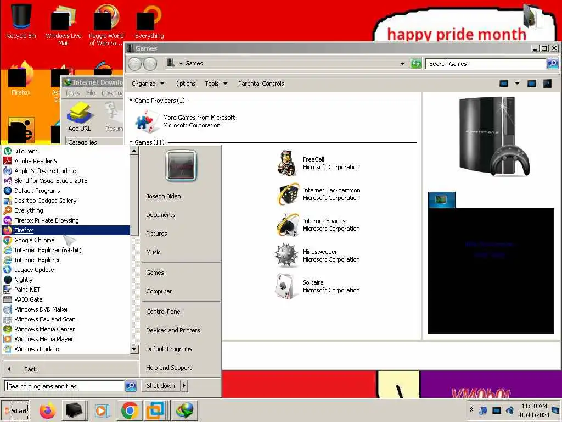
Task: Open Tasks menu in Internet Download Manager
Action: (x=72, y=93)
